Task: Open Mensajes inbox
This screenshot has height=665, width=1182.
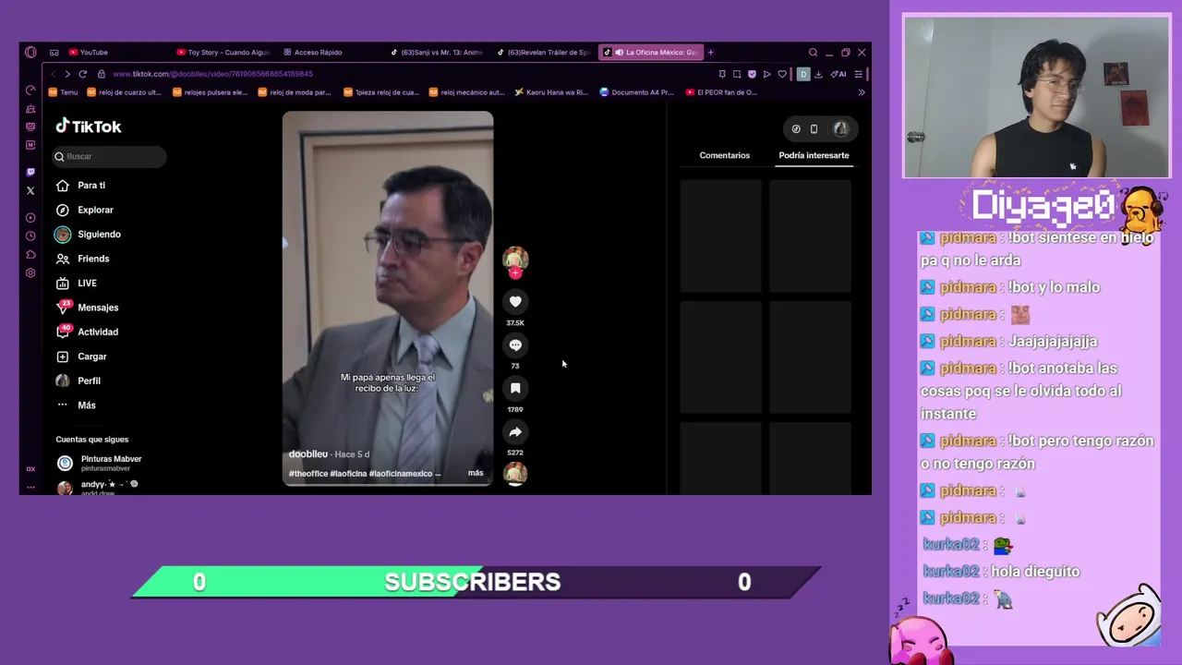Action: (87, 308)
